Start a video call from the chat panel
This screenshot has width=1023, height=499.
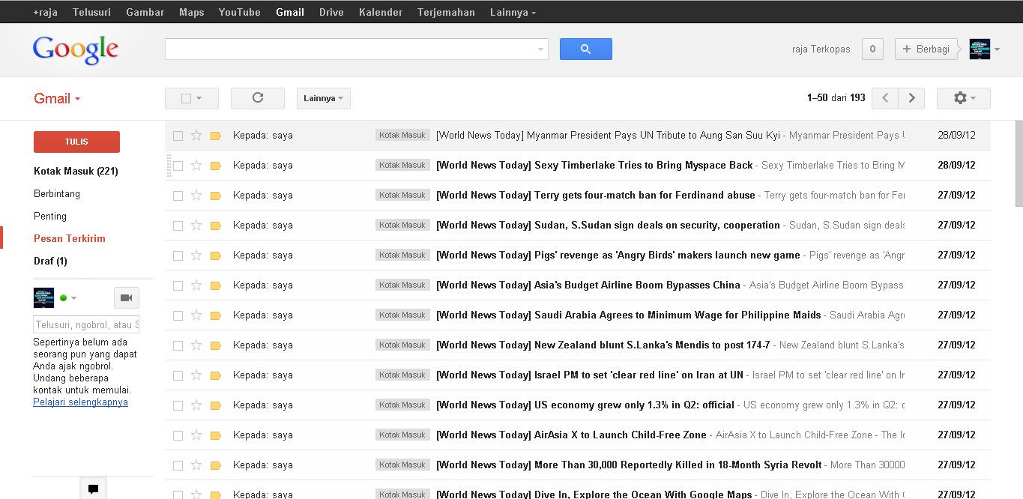tap(126, 297)
